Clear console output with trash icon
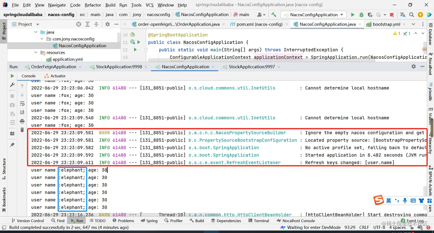The image size is (434, 233). [x=22, y=130]
